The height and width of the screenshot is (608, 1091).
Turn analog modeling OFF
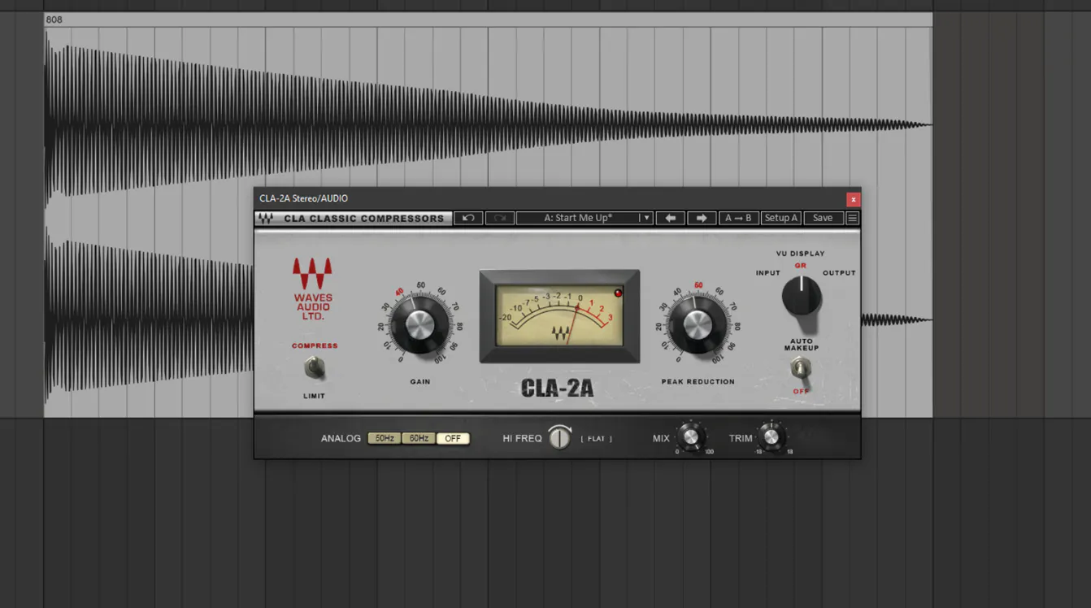(x=453, y=438)
